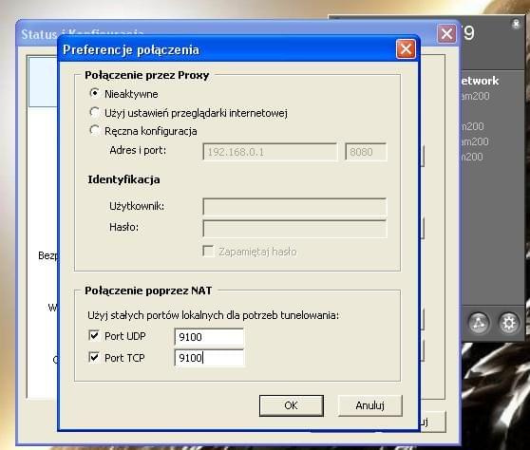530x450 pixels.
Task: Cancel changes with the Anuluj button
Action: (x=370, y=405)
